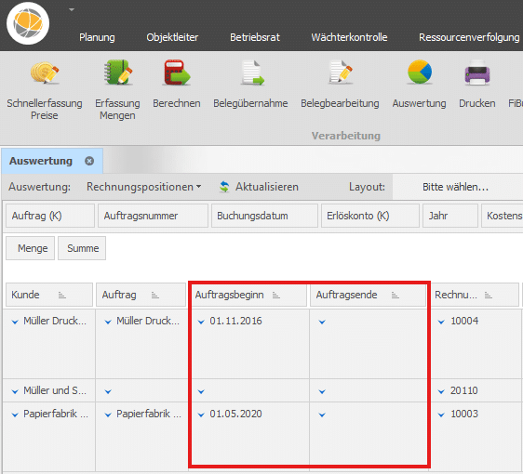Sort by the Auftrag column header
This screenshot has width=523, height=474.
coord(141,295)
